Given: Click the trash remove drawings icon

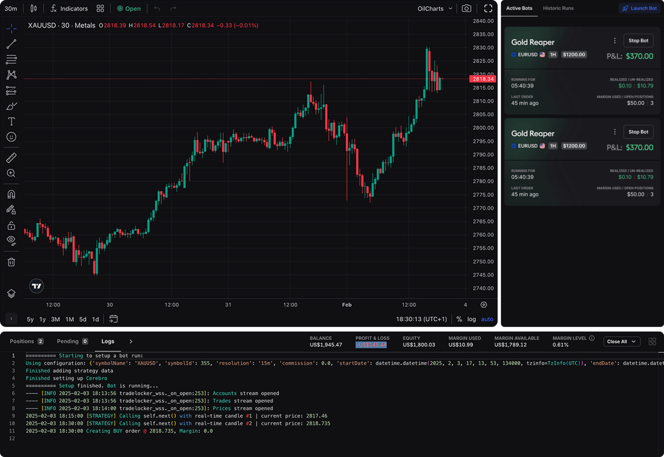Looking at the screenshot, I should [11, 262].
